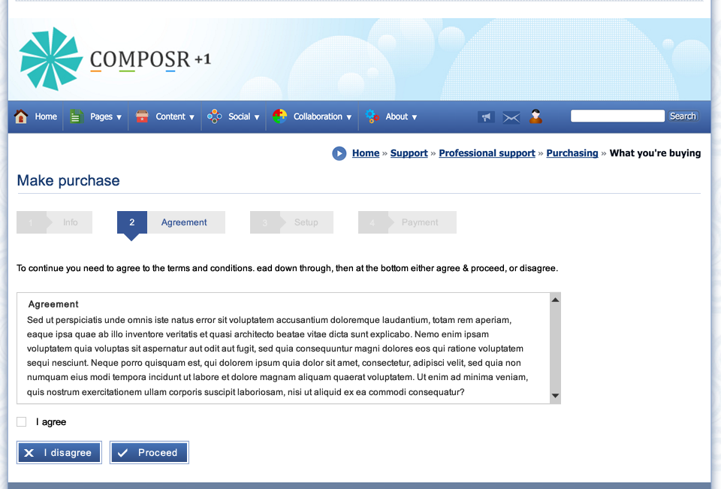This screenshot has height=489, width=721.
Task: Click the Search button
Action: tap(683, 116)
